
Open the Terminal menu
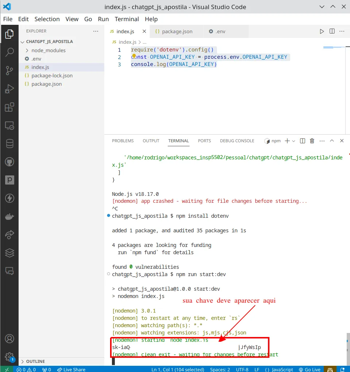[x=127, y=19]
